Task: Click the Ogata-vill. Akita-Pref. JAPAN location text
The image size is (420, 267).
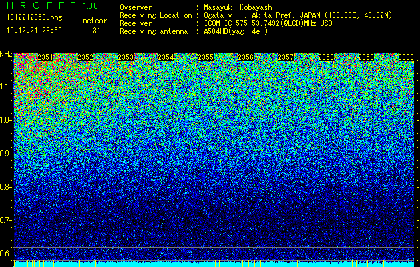Action: pyautogui.click(x=298, y=15)
